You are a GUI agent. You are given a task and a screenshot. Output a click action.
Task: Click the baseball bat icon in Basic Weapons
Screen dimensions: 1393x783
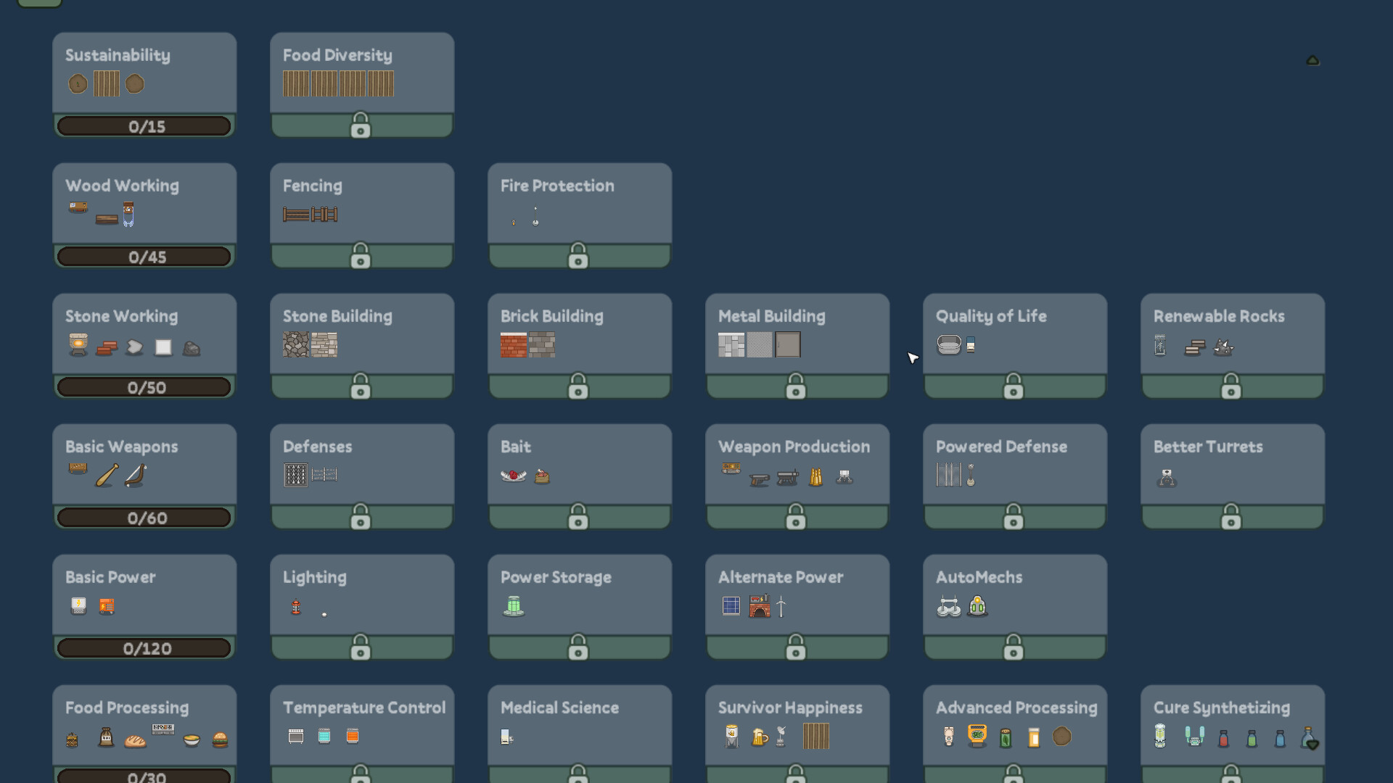click(x=107, y=476)
